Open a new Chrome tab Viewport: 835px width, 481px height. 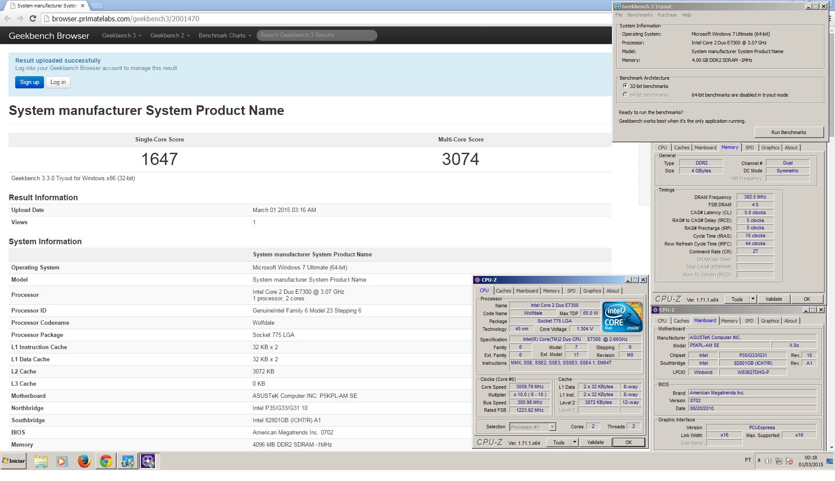(x=97, y=6)
